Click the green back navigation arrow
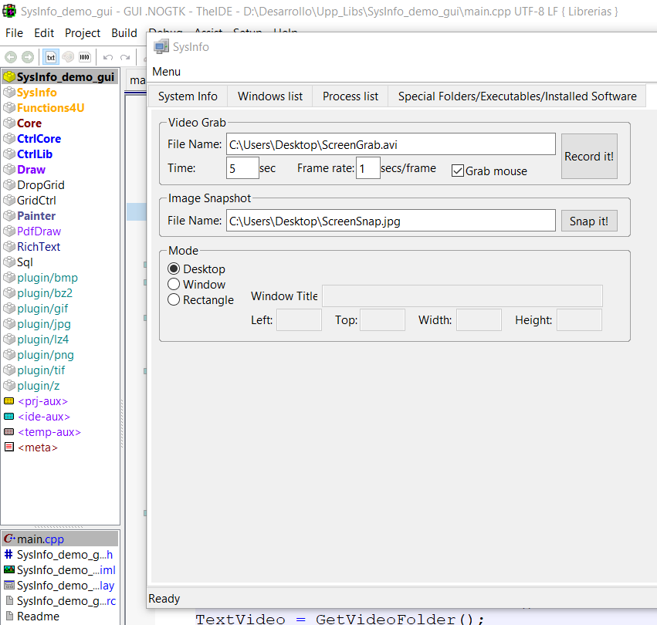This screenshot has height=625, width=657. click(11, 57)
